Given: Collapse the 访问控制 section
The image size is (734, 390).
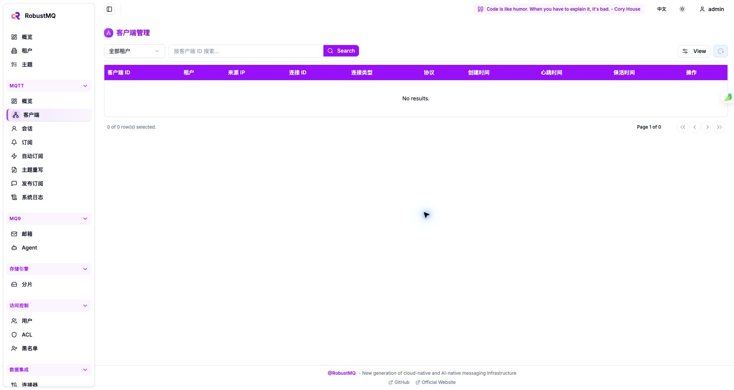Looking at the screenshot, I should (49, 306).
